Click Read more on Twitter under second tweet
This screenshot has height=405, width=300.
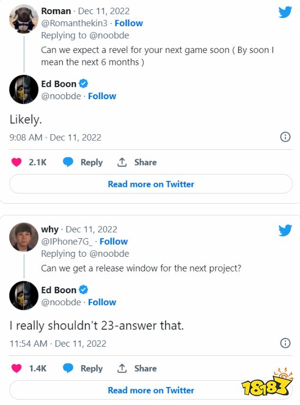click(x=151, y=390)
